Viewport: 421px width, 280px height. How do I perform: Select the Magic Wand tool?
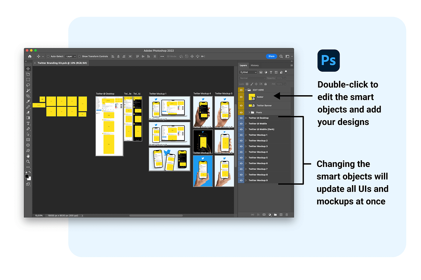coord(28,91)
